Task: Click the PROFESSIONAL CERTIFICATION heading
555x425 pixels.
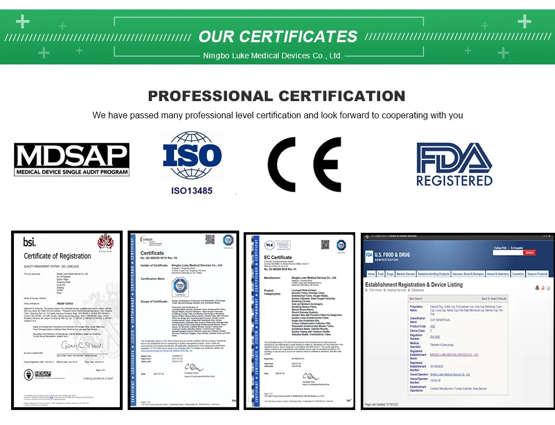Action: (277, 96)
